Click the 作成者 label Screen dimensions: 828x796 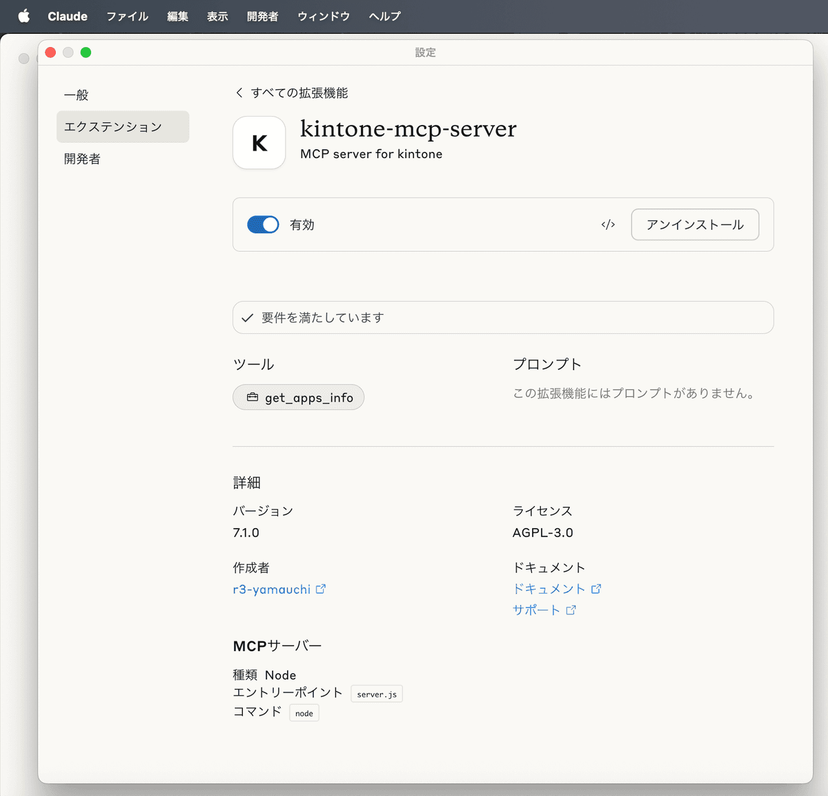(x=251, y=567)
